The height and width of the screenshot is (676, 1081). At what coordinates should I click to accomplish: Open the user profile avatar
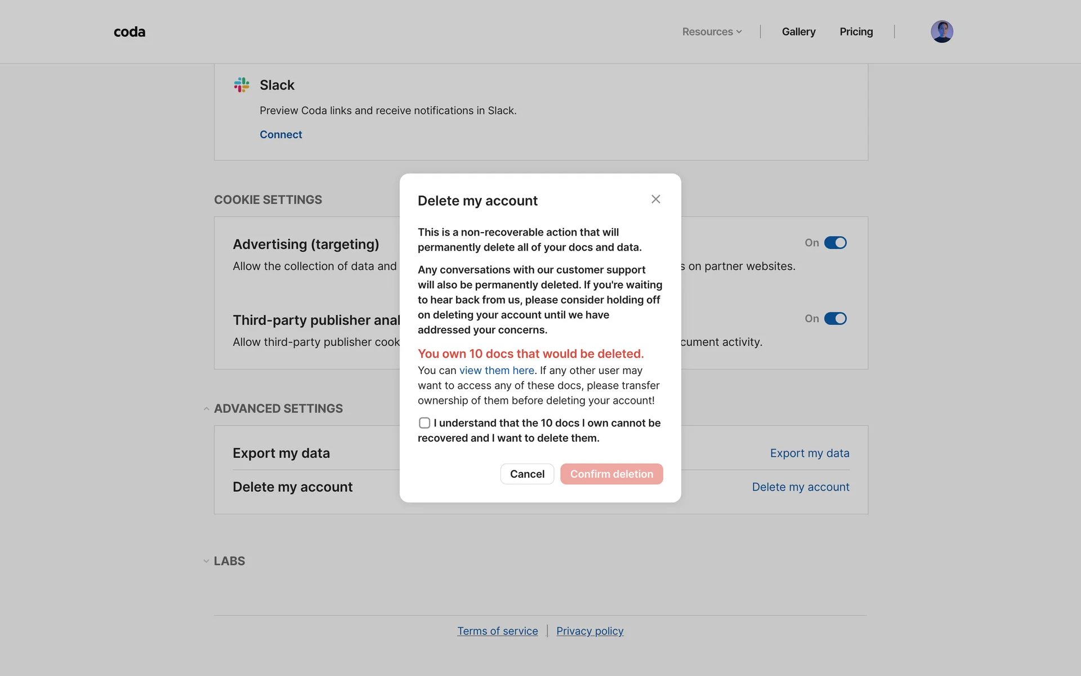941,32
